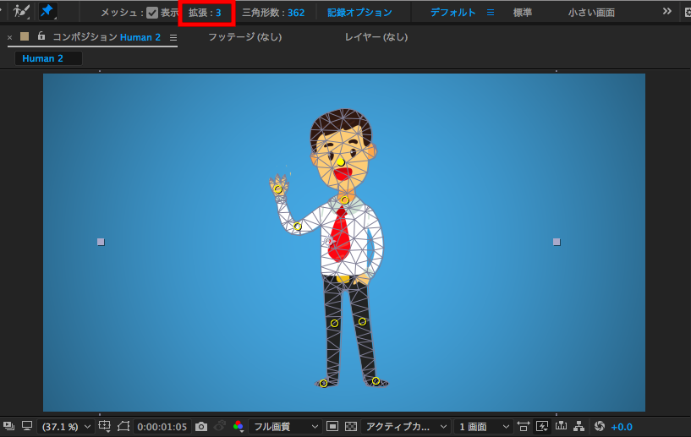
Task: Select the Puppet Pin tool
Action: 47,11
